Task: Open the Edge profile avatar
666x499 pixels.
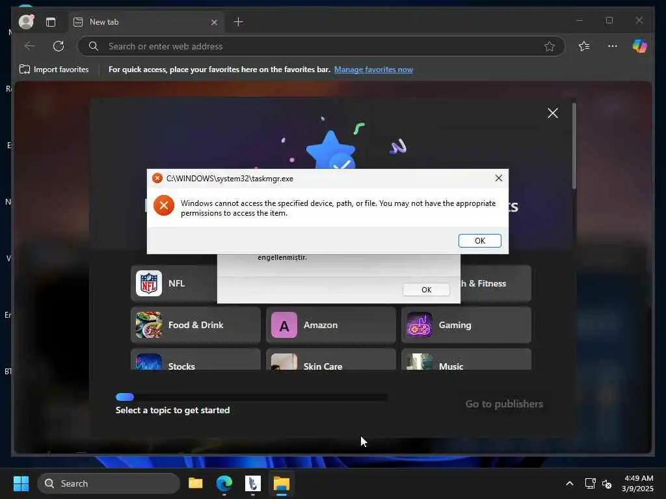Action: (x=26, y=21)
